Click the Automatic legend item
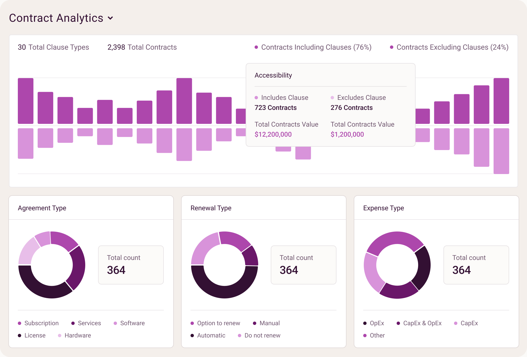 coord(208,336)
